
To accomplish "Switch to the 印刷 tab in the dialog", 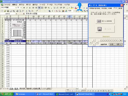I will (110, 8).
